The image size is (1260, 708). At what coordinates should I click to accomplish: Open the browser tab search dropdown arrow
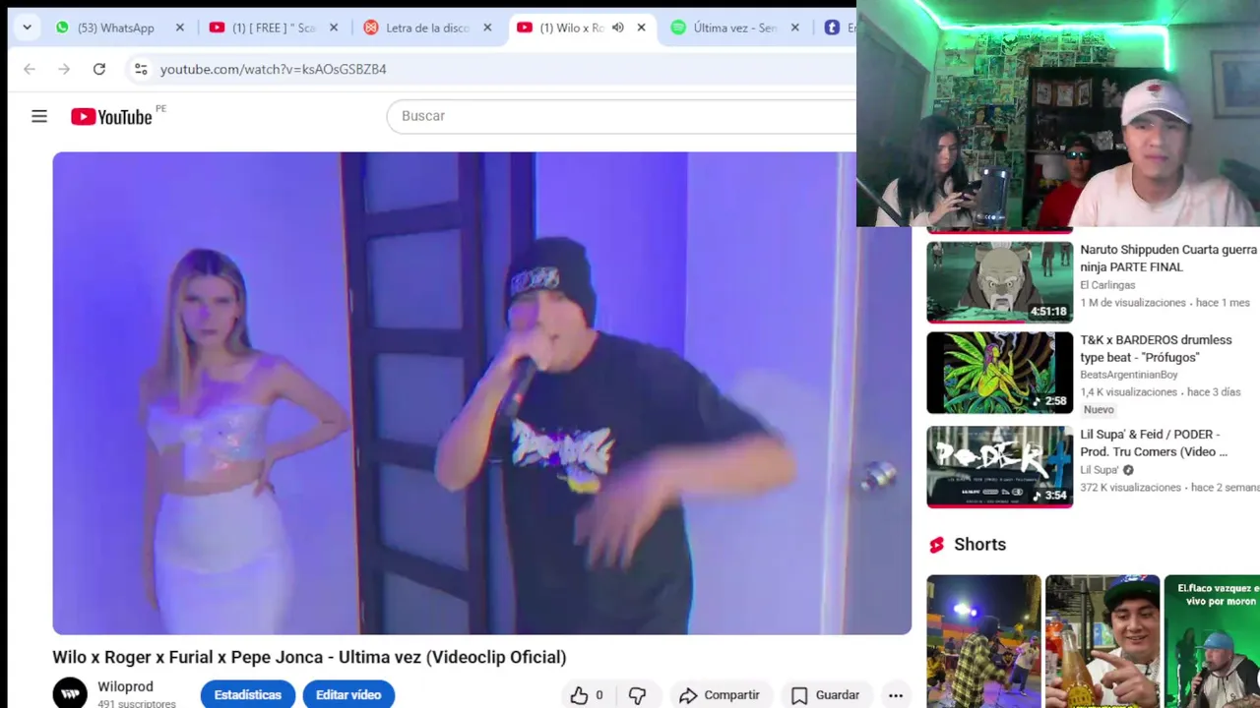click(x=27, y=28)
